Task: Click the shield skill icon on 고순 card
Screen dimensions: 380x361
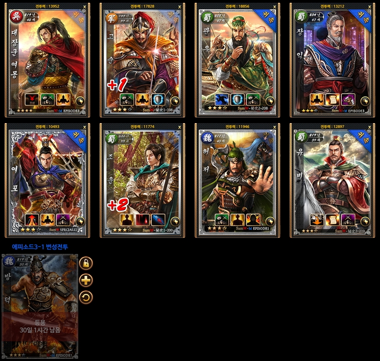Action: click(x=158, y=100)
